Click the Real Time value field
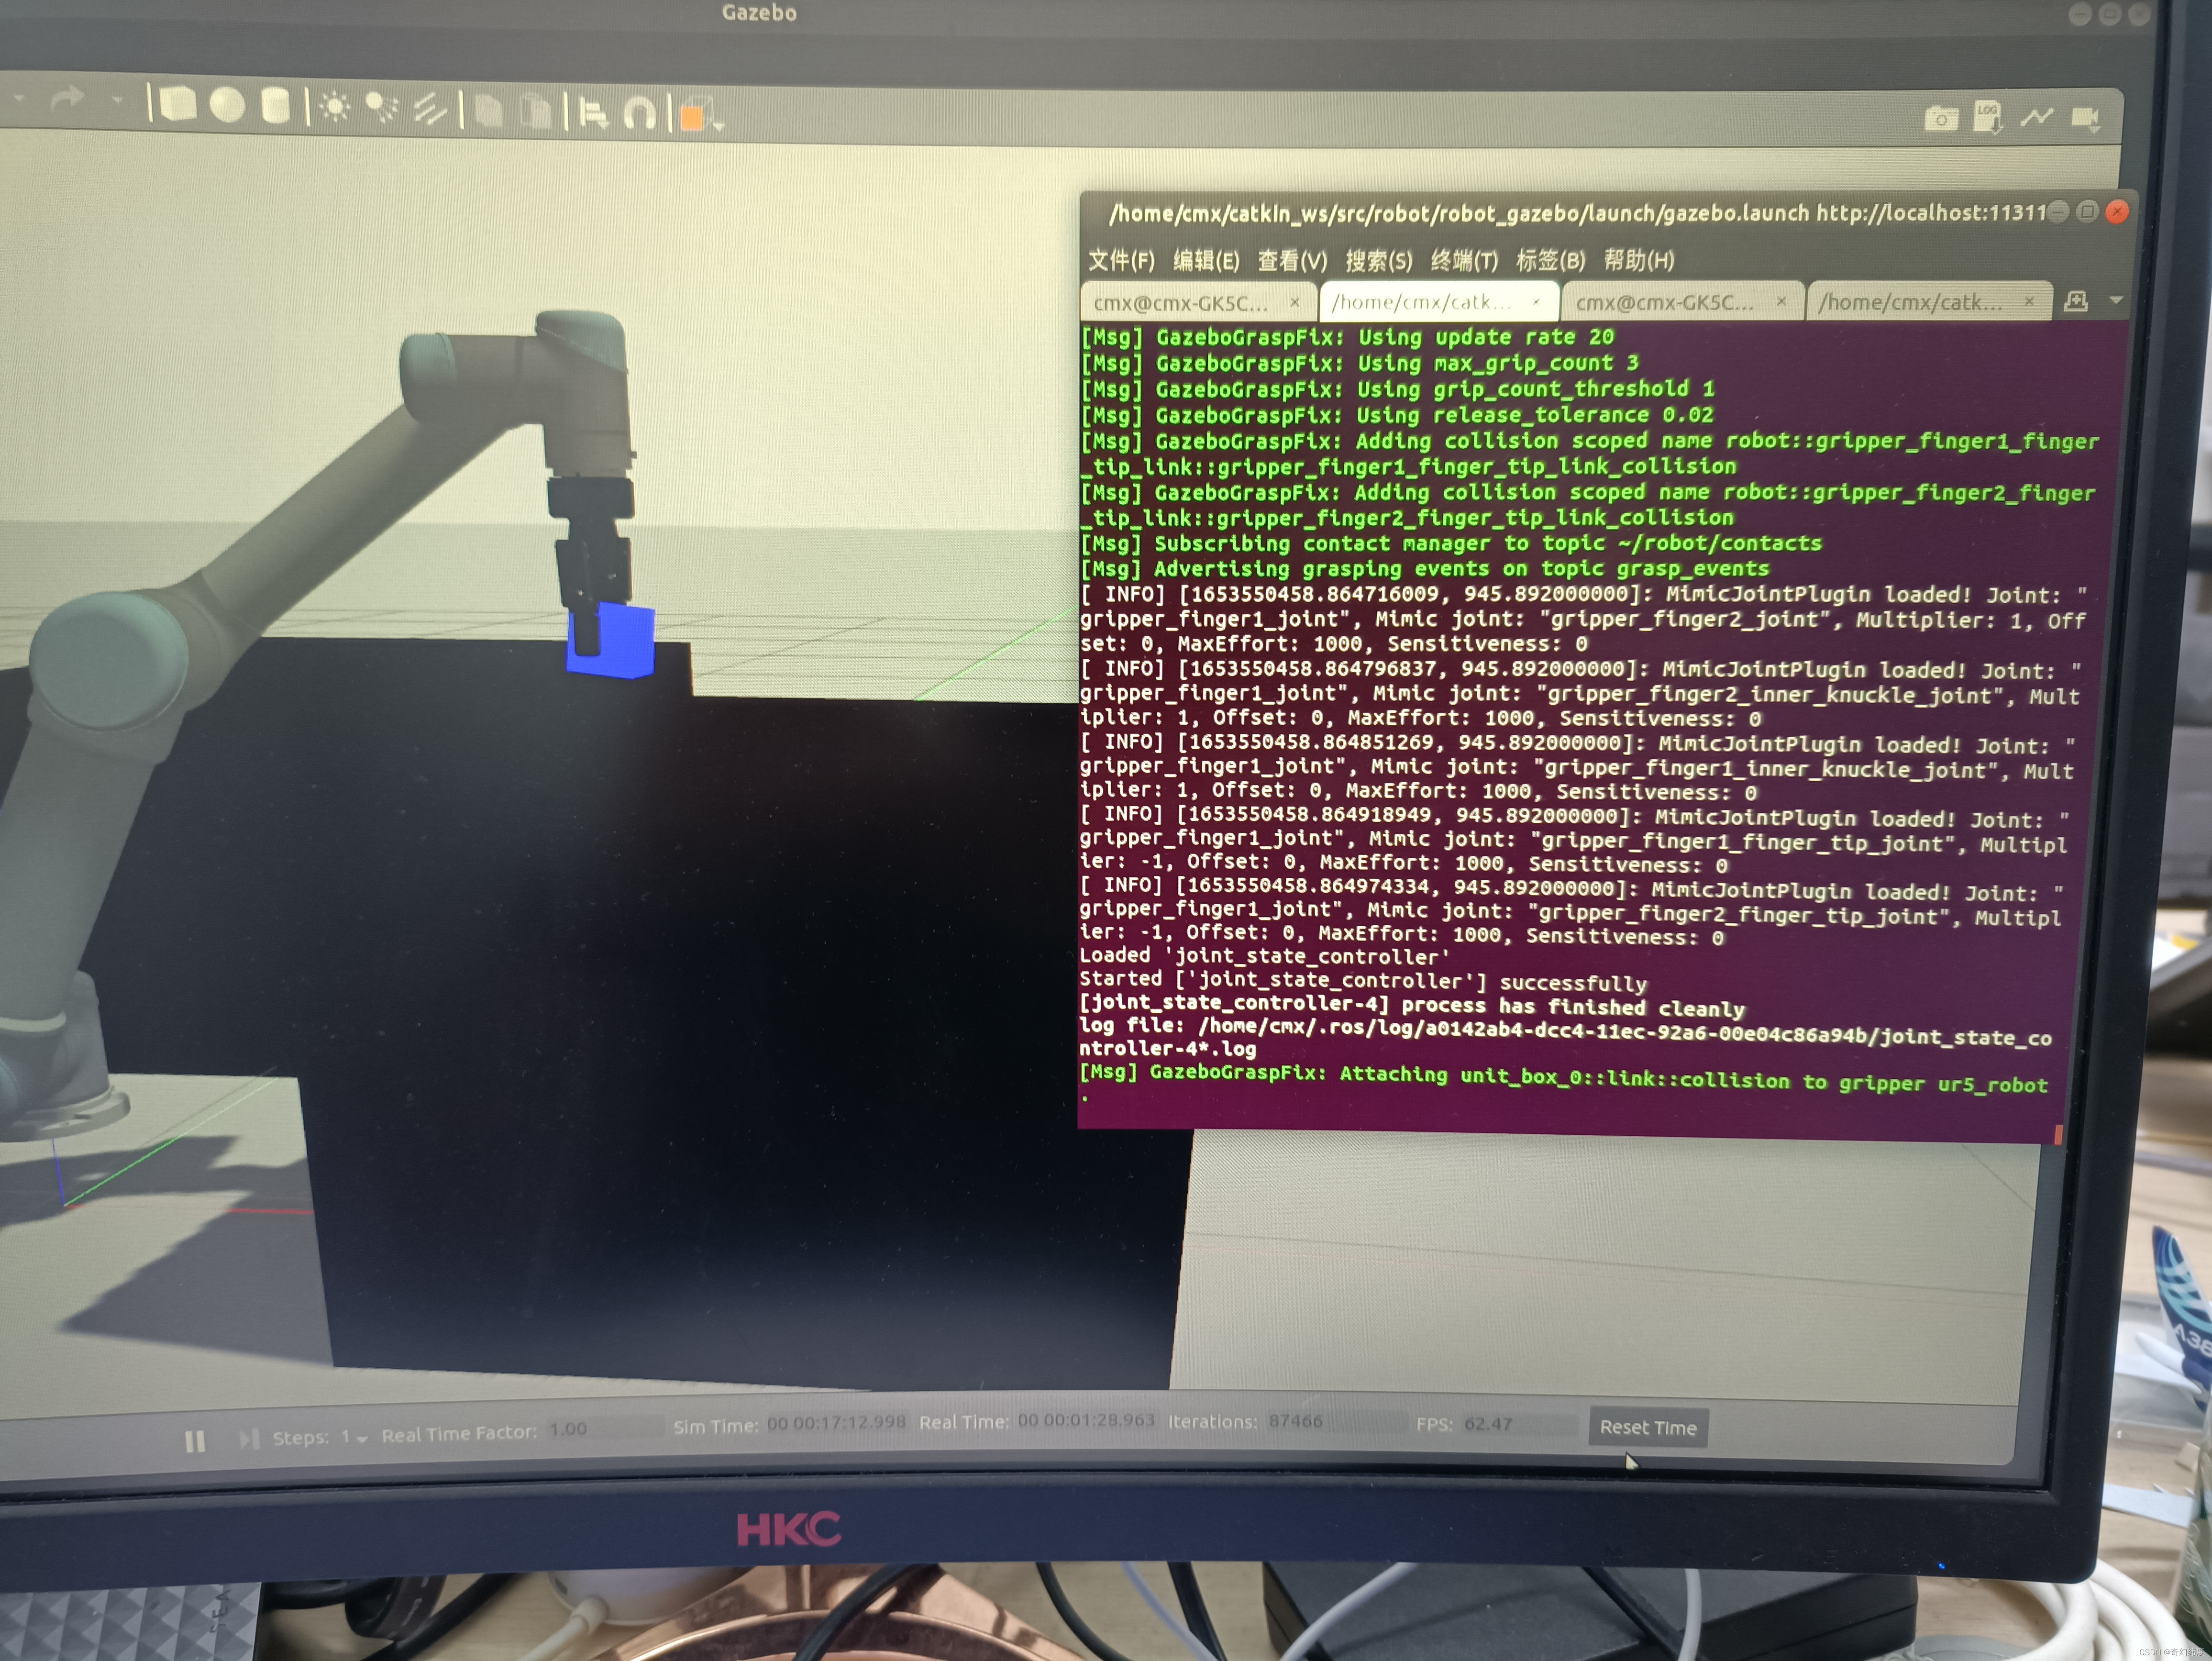 (x=1087, y=1420)
